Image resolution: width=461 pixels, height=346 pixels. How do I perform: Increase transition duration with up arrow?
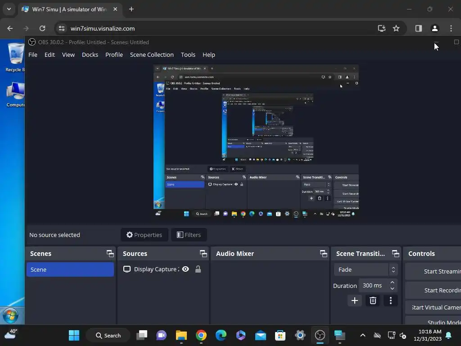point(392,282)
